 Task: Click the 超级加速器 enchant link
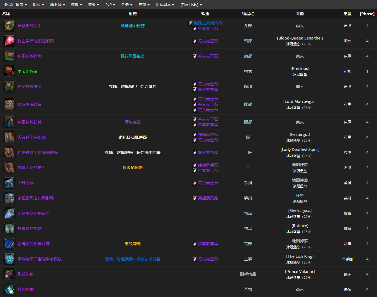pyautogui.click(x=132, y=167)
